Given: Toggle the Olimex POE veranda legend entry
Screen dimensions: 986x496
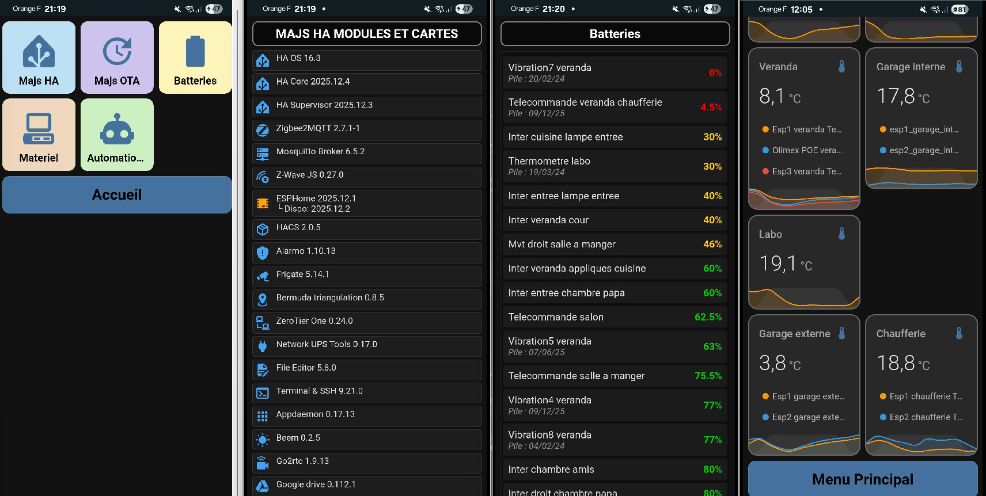Looking at the screenshot, I should tap(802, 150).
